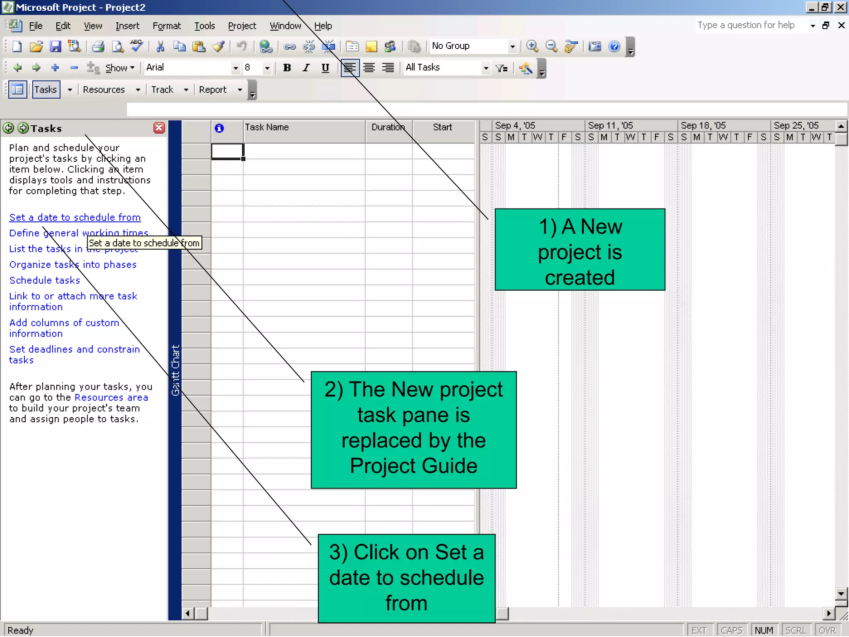Outdent task with left green arrow
Image resolution: width=849 pixels, height=637 pixels.
pyautogui.click(x=17, y=68)
